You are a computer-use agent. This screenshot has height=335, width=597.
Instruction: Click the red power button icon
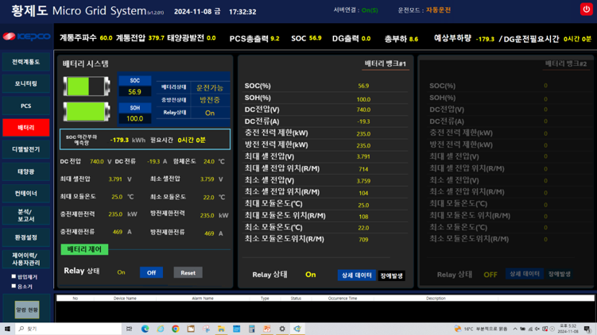[586, 10]
